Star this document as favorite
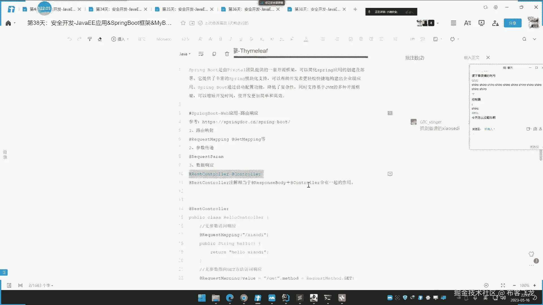 (x=183, y=23)
